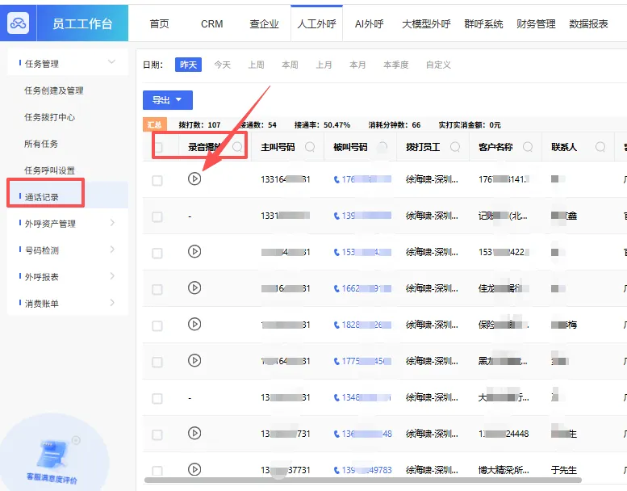Open search icon in 客户名称 column header

[528, 147]
